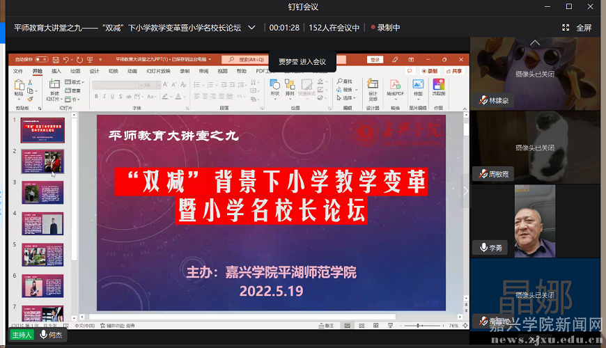Image resolution: width=606 pixels, height=348 pixels.
Task: Click the Paste (粘贴) clipboard icon
Action: click(x=19, y=88)
